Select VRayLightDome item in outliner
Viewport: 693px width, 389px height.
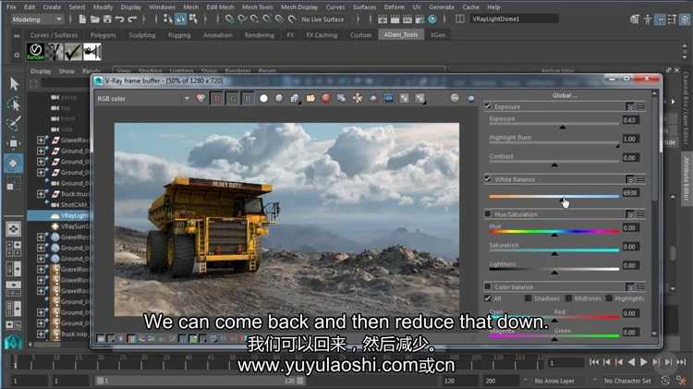(x=60, y=215)
